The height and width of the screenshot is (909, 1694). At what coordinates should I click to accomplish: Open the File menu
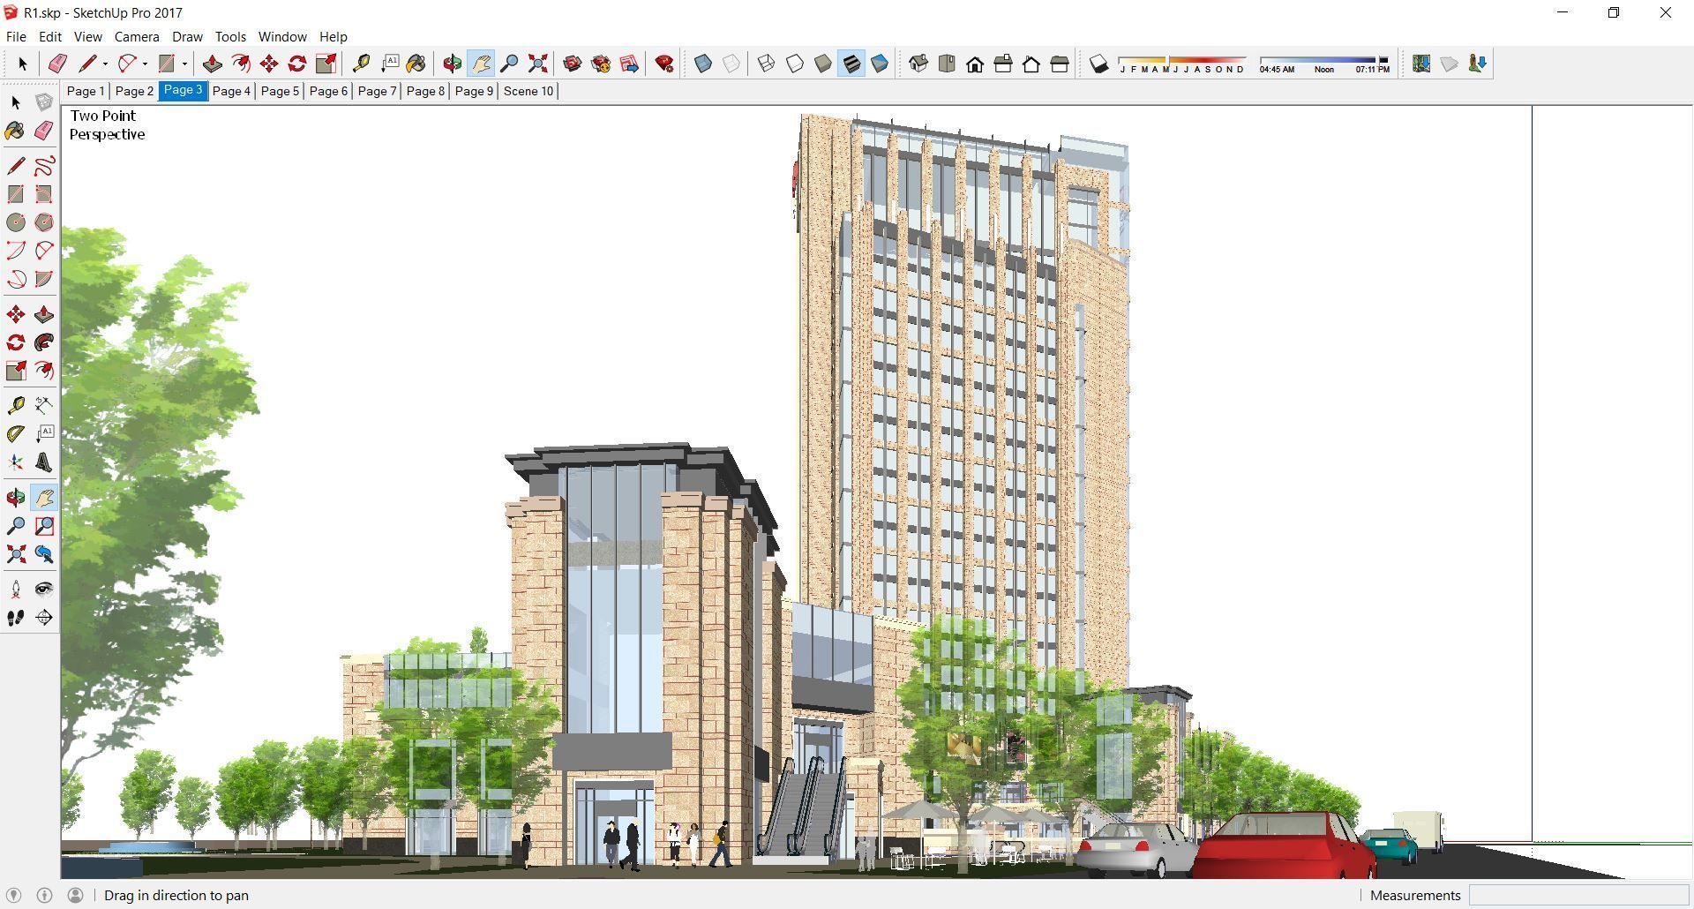[16, 36]
